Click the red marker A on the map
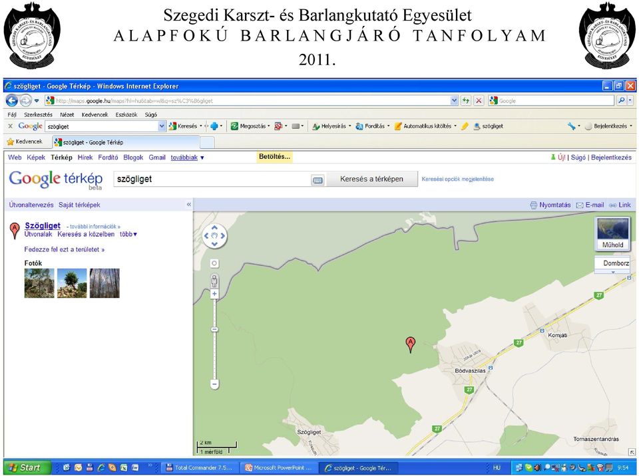Viewport: 639px width, 476px height. (x=411, y=344)
